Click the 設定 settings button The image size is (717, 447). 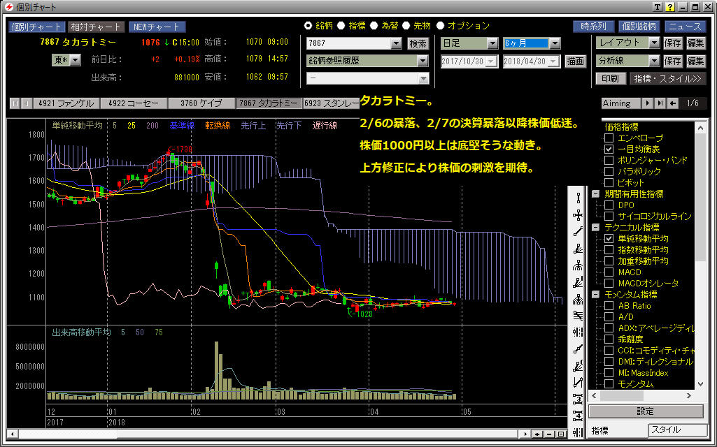pyautogui.click(x=646, y=411)
